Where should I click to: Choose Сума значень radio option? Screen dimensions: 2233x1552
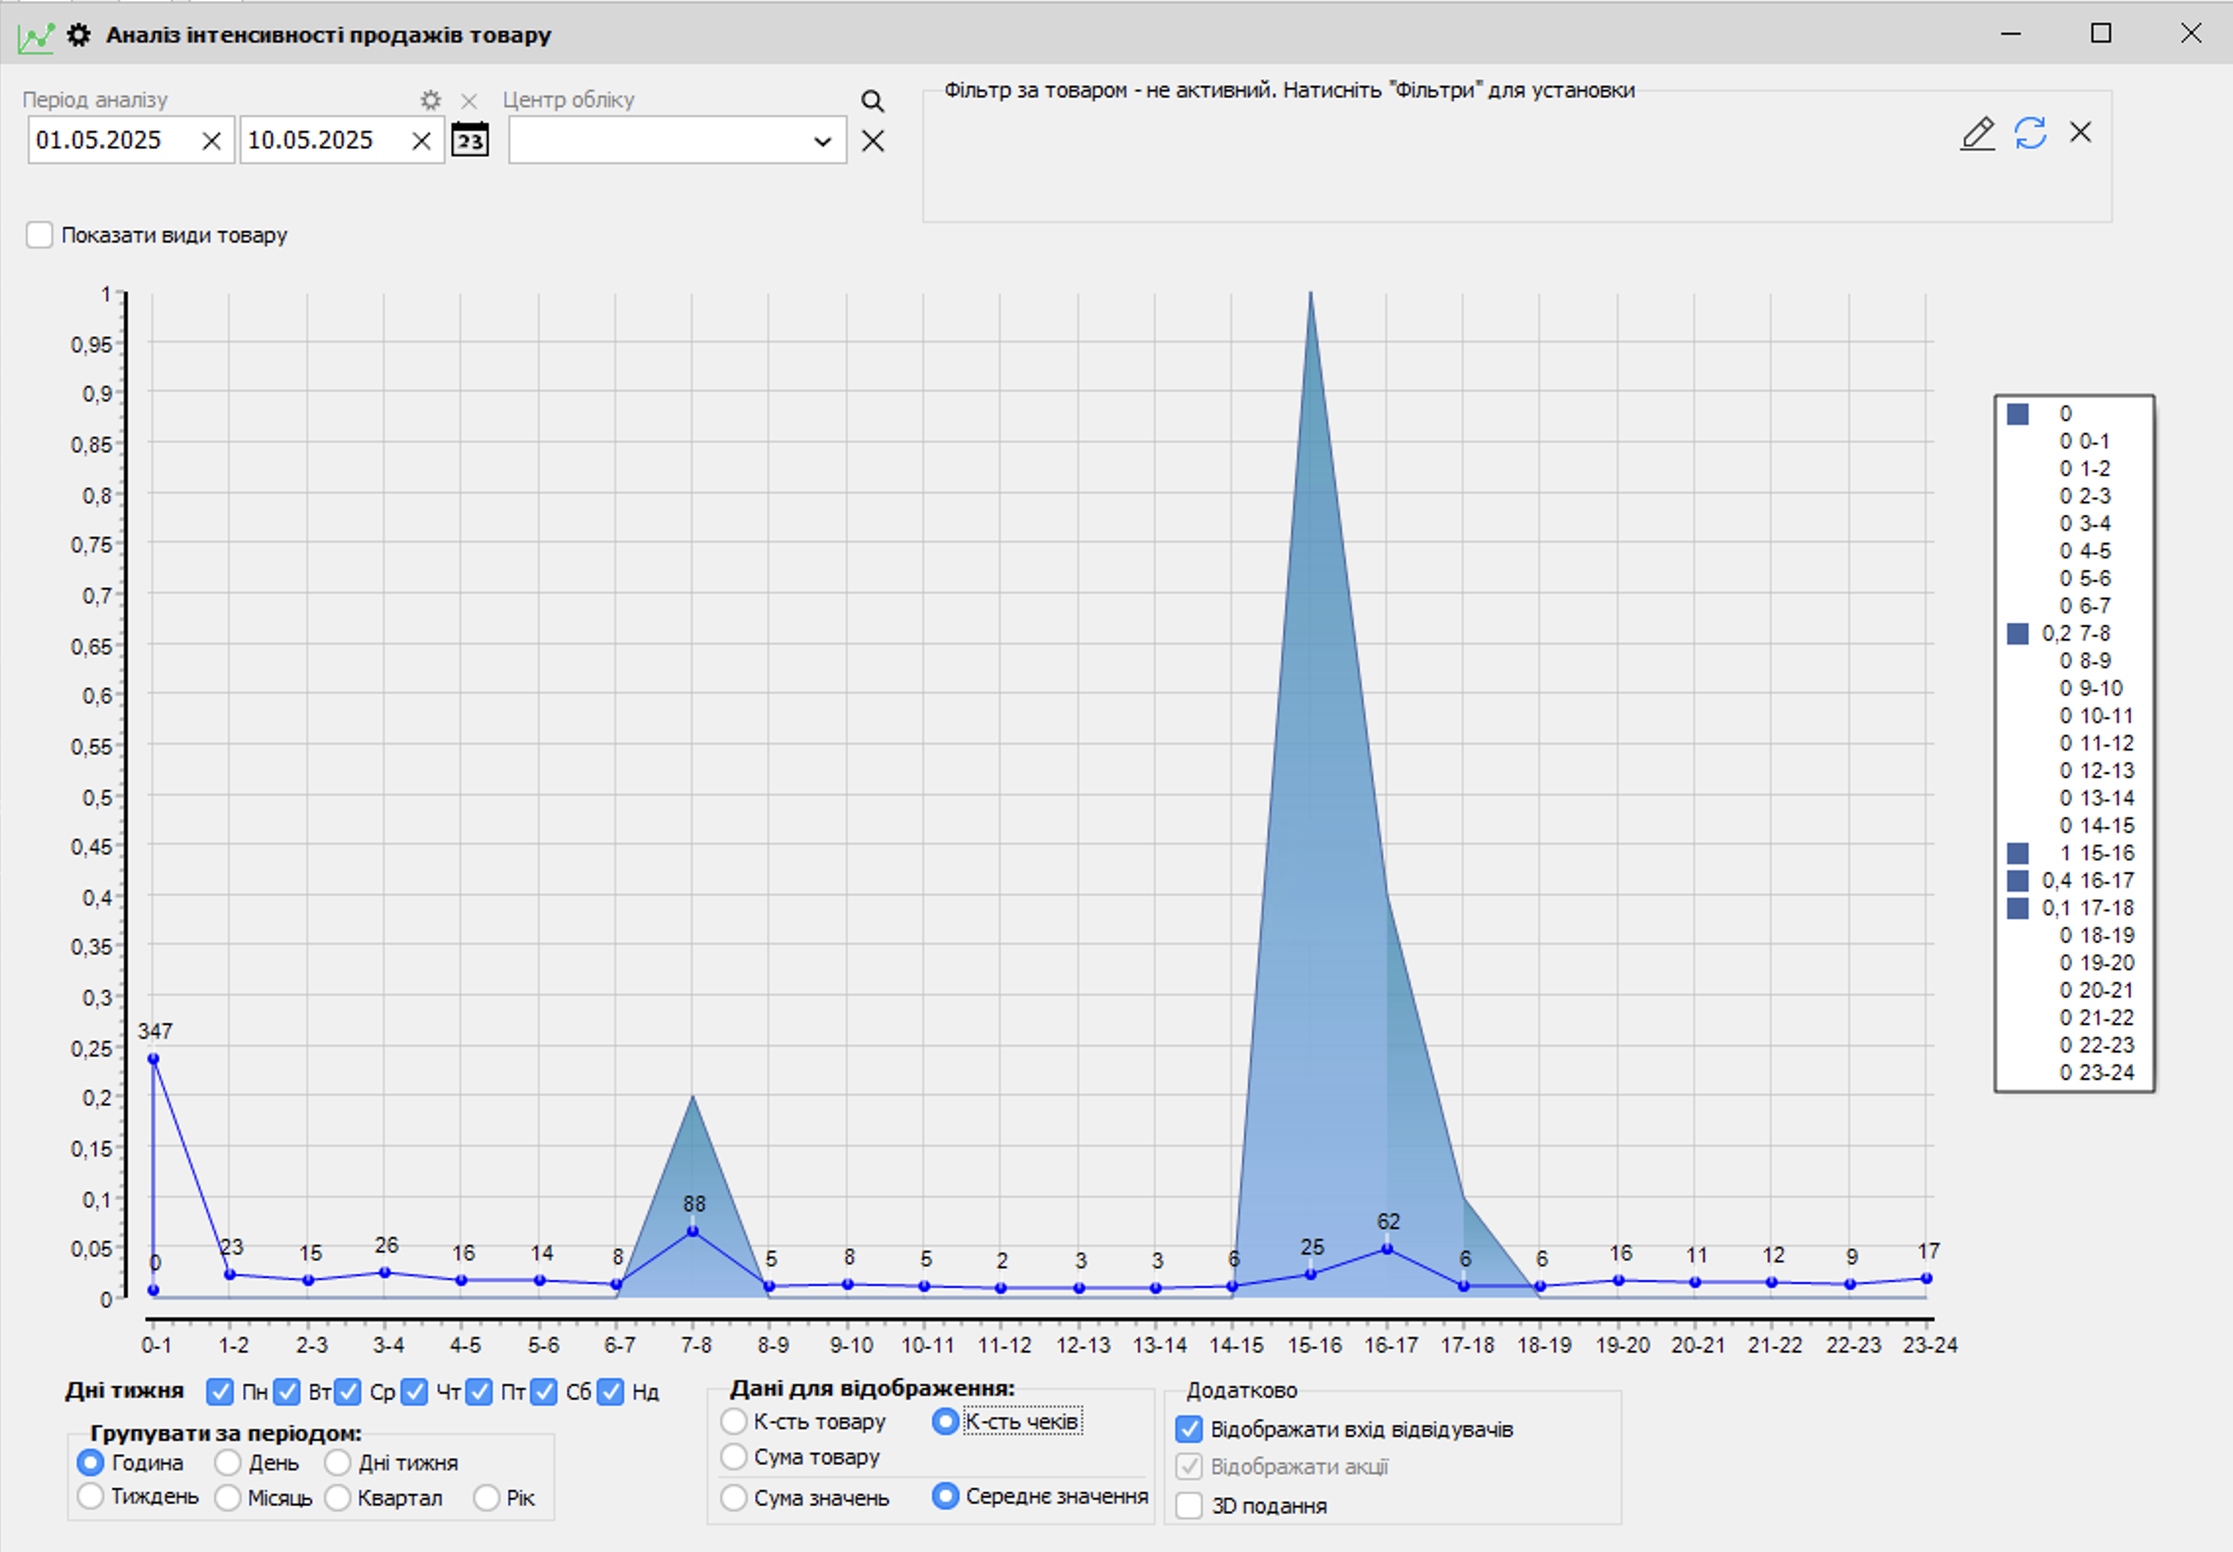click(x=734, y=1497)
